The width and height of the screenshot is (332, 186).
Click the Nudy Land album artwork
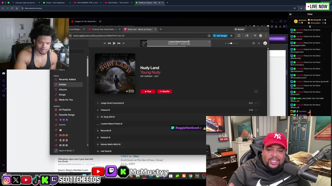click(x=115, y=74)
